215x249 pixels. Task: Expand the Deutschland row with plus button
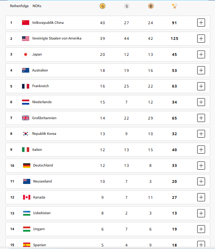pos(201,165)
